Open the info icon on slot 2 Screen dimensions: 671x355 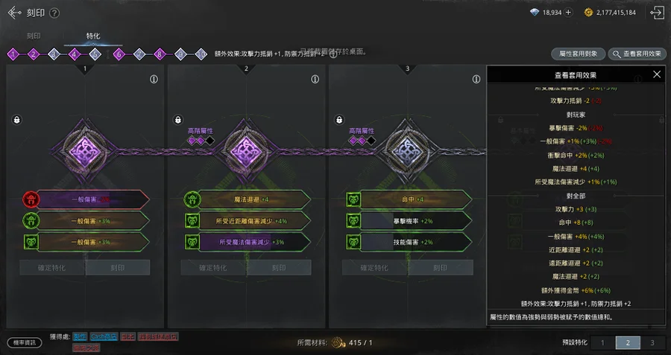click(x=315, y=80)
